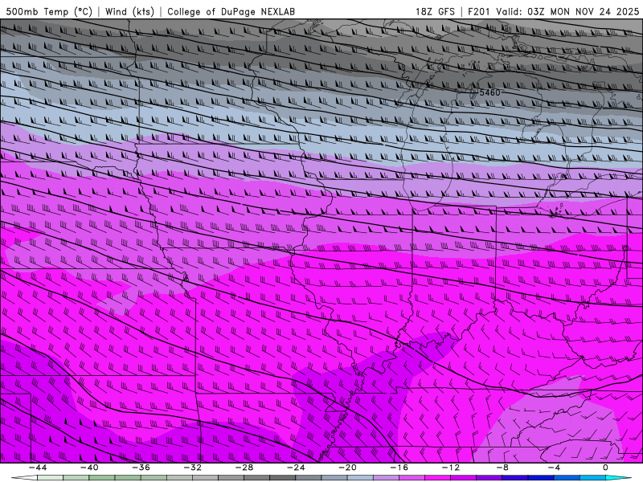Click the 0 color bar label
The width and height of the screenshot is (643, 482).
pyautogui.click(x=605, y=468)
